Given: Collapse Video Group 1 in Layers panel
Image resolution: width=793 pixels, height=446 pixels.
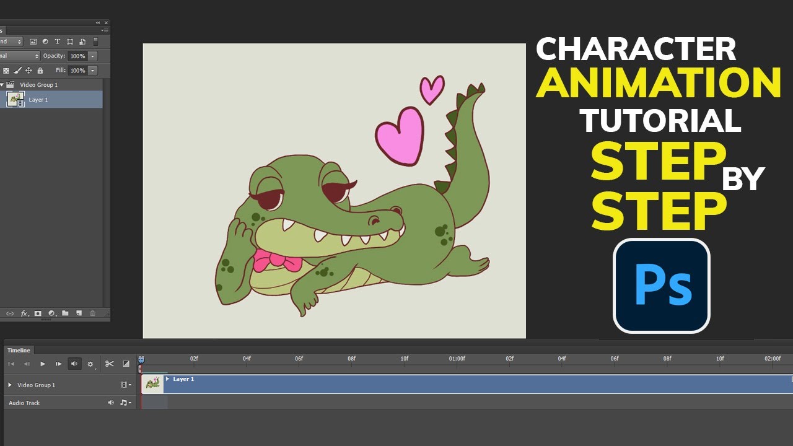Looking at the screenshot, I should tap(2, 85).
